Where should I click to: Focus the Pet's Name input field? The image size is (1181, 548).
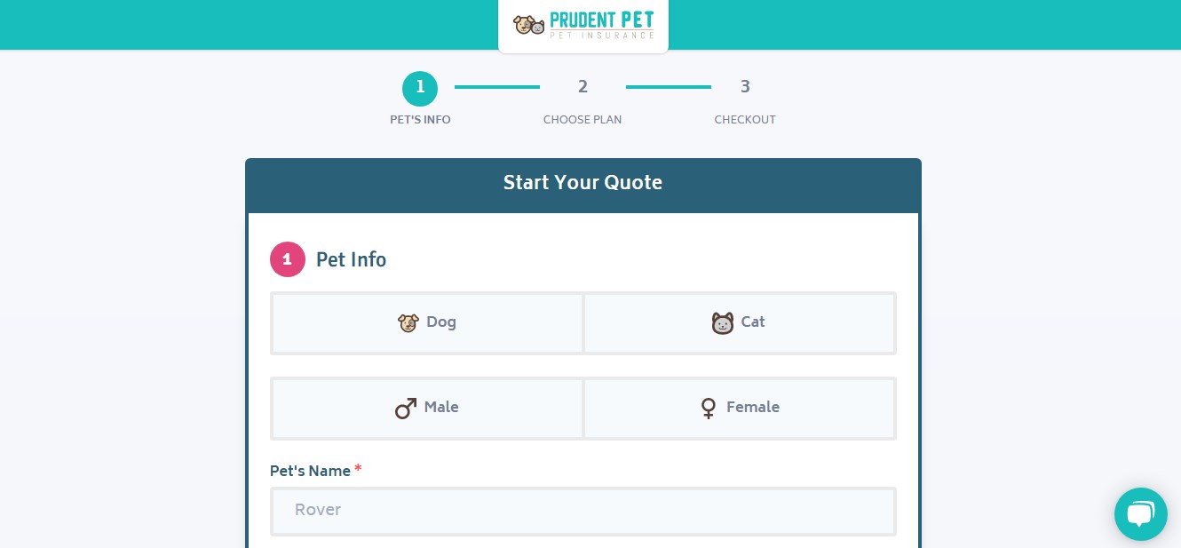[x=583, y=511]
